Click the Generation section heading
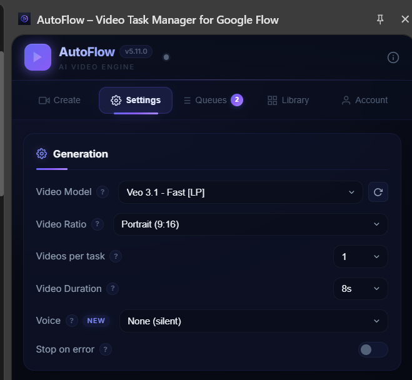The width and height of the screenshot is (412, 380). pyautogui.click(x=81, y=154)
